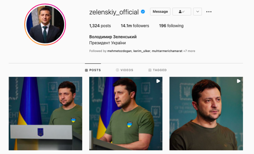Click video icon on the middle post
The height and width of the screenshot is (154, 254).
(x=158, y=81)
